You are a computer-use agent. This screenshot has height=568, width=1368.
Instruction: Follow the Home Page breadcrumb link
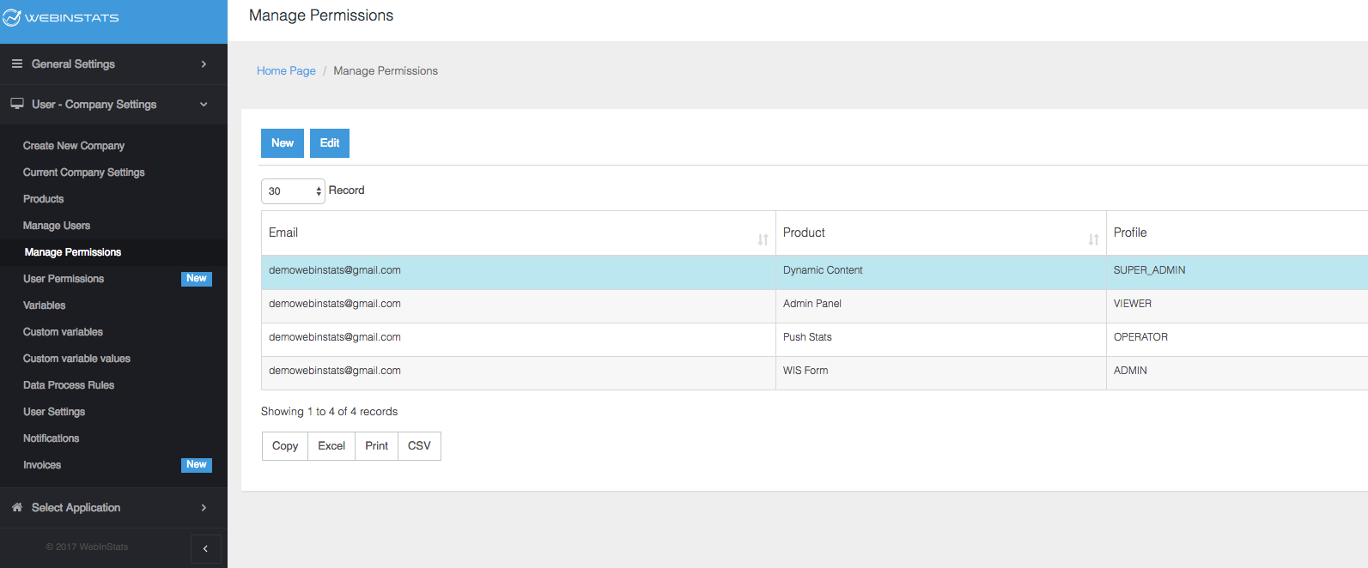coord(286,71)
